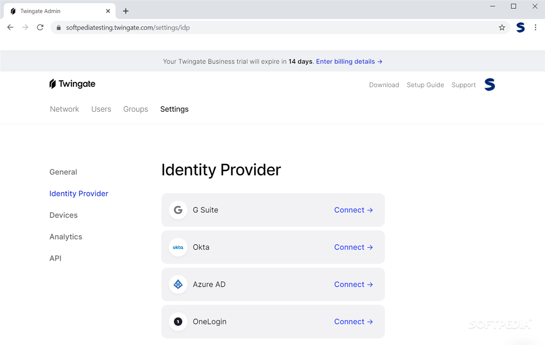The image size is (545, 345).
Task: Connect the G Suite provider
Action: tap(354, 210)
